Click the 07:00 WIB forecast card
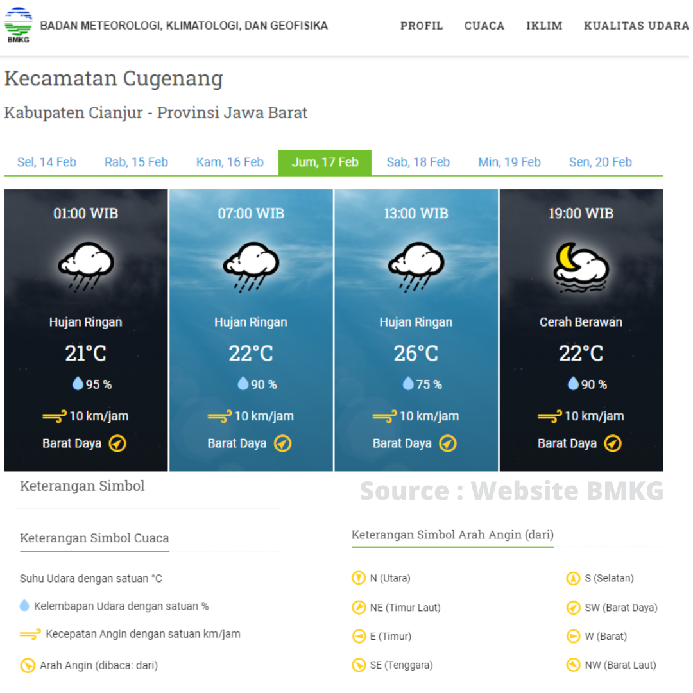Viewport: 693px width, 693px height. pos(251,330)
